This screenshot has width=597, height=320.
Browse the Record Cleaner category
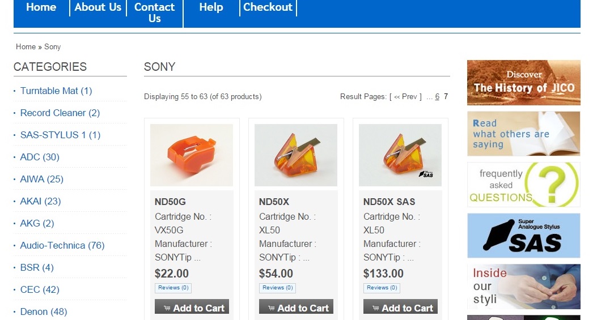tap(60, 113)
